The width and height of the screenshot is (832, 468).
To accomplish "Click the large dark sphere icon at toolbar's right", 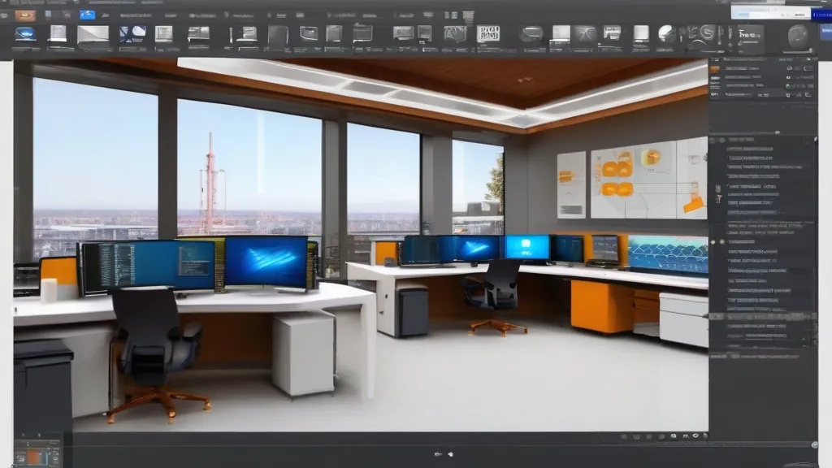I will tap(798, 37).
